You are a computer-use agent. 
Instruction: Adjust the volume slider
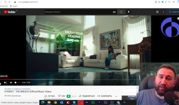[x=18, y=83]
